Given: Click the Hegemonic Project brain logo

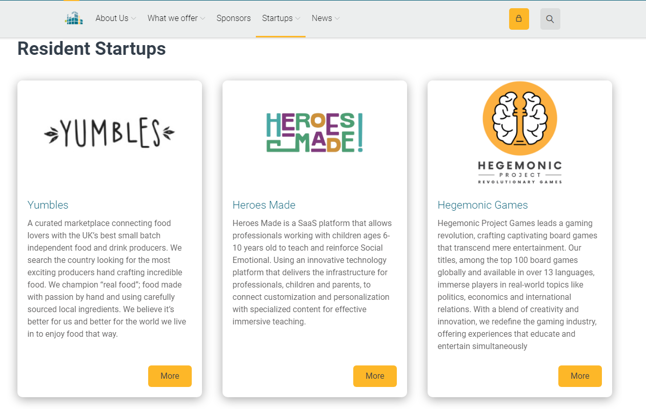Looking at the screenshot, I should click(520, 133).
